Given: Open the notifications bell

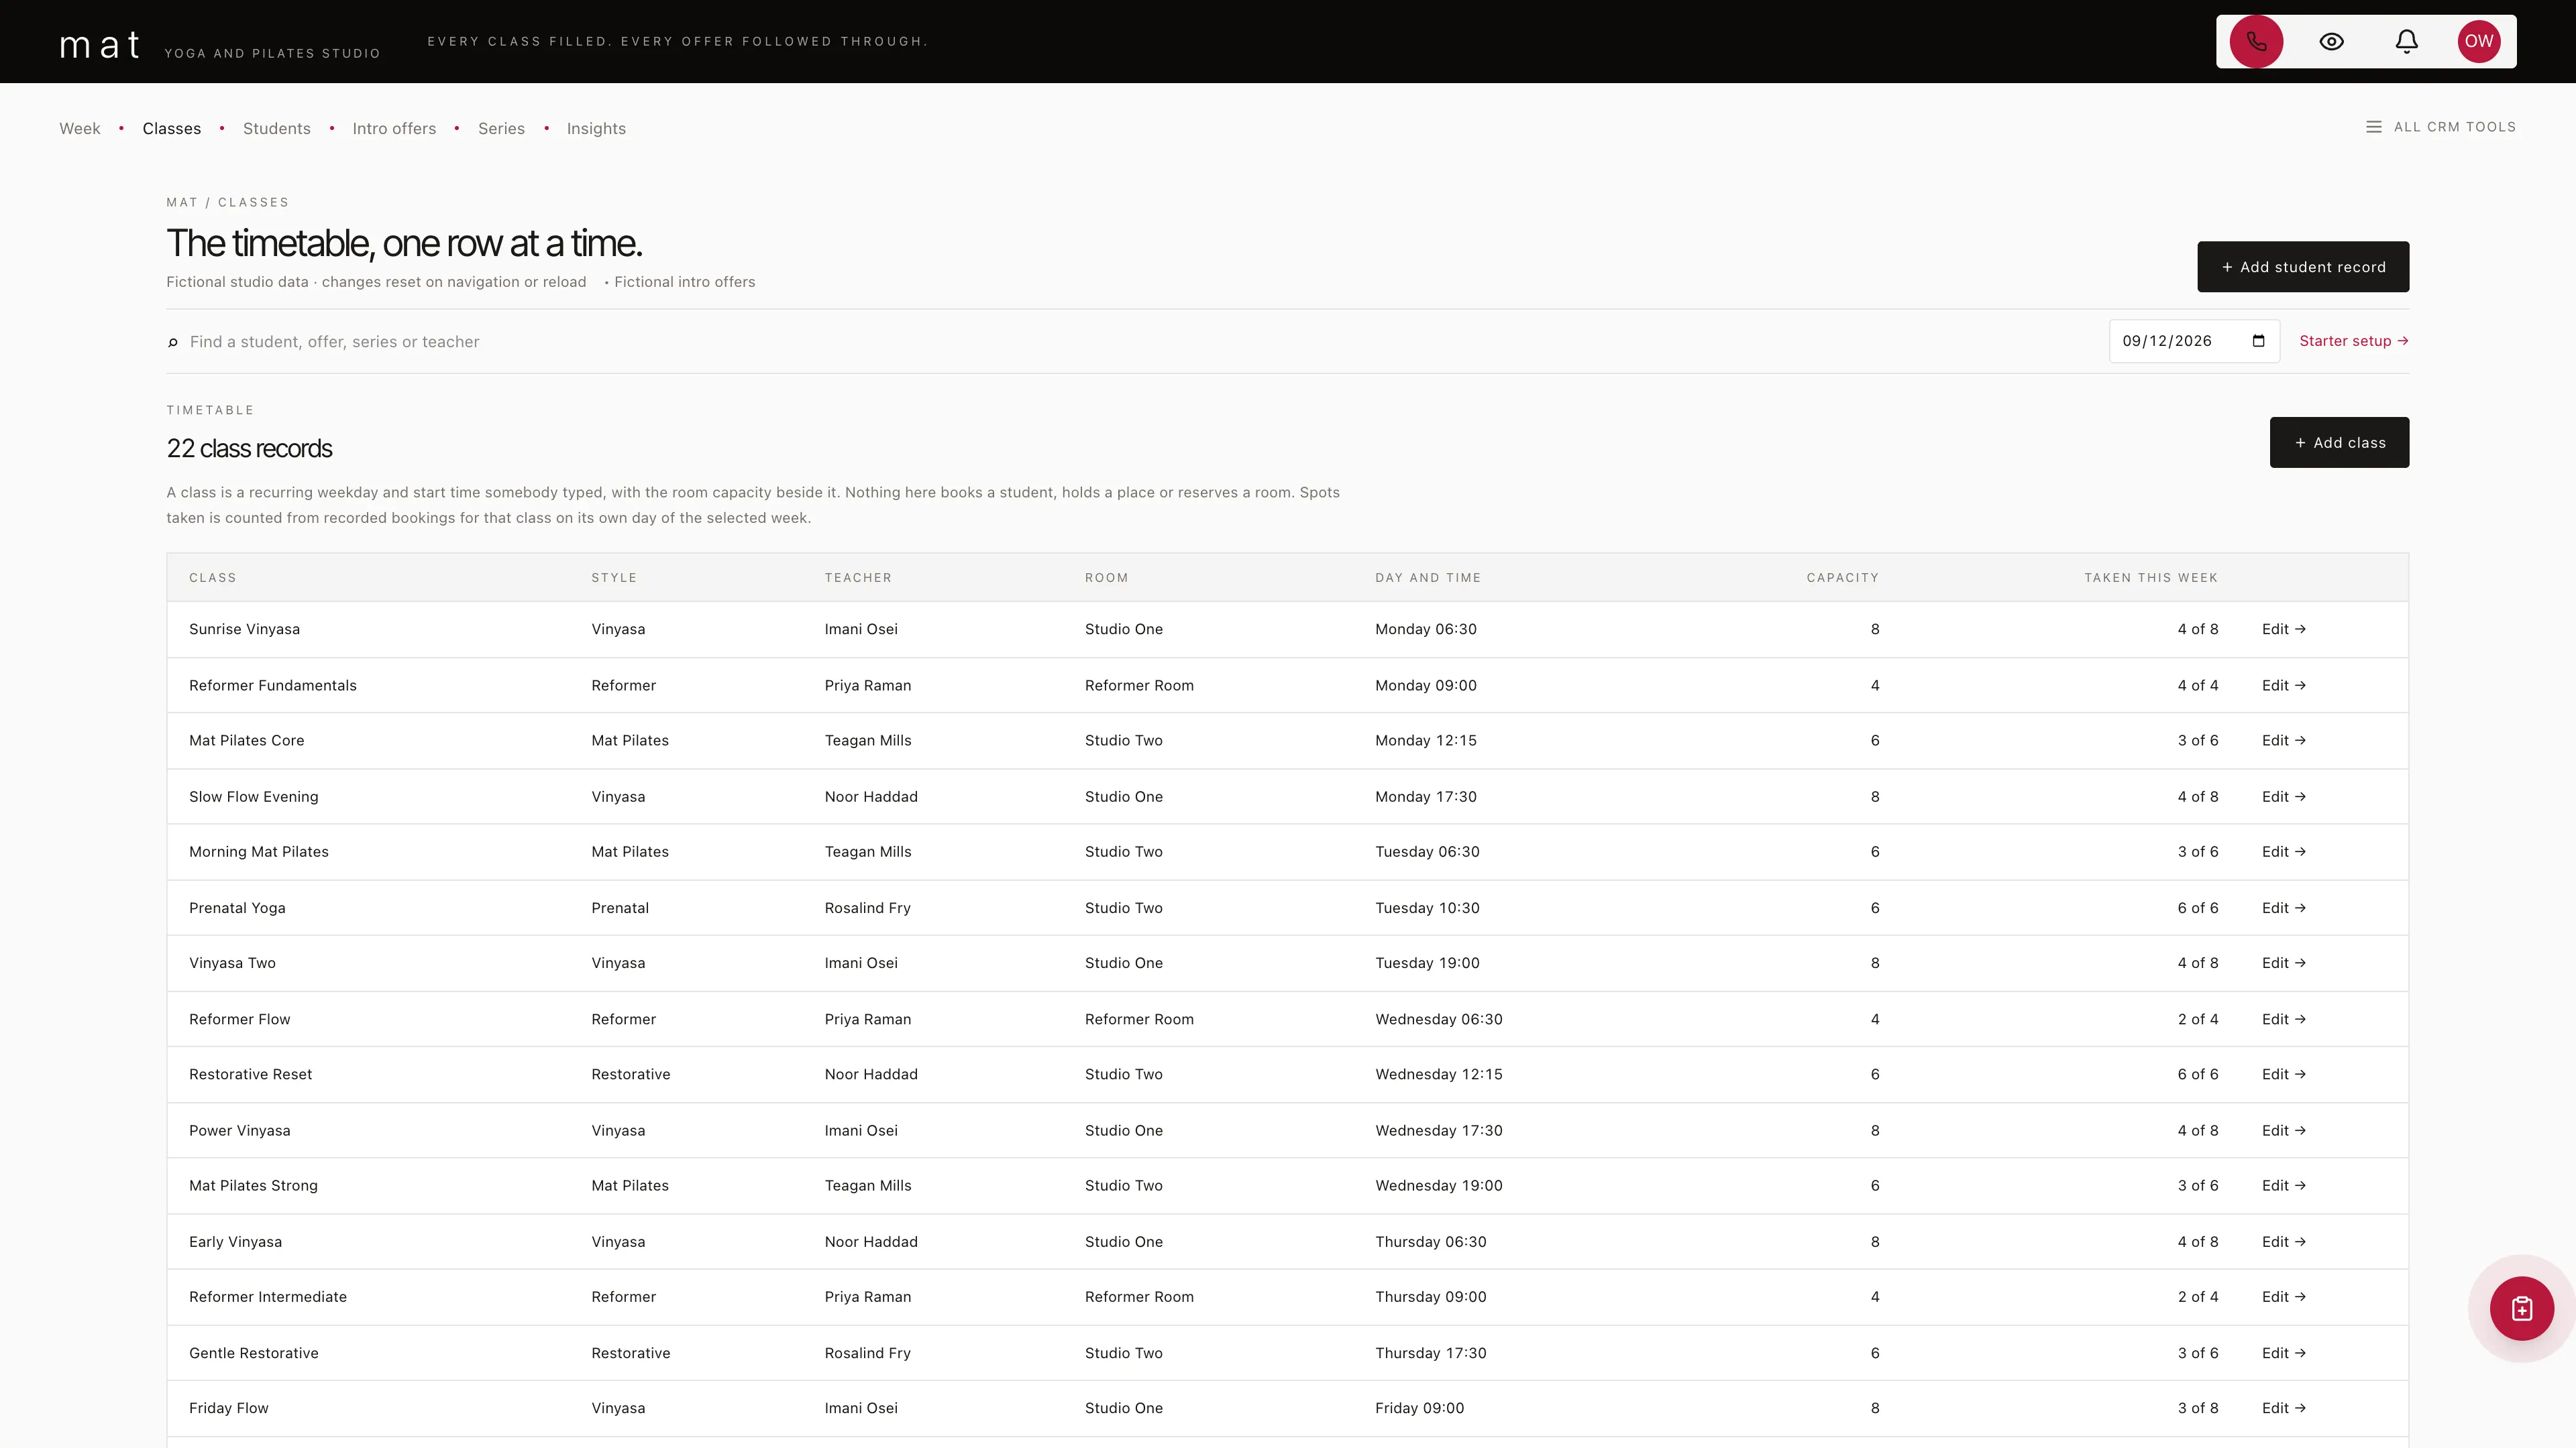Looking at the screenshot, I should (2406, 41).
